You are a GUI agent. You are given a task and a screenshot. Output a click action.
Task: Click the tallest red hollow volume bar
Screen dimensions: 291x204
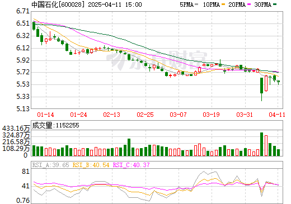pyautogui.click(x=266, y=146)
